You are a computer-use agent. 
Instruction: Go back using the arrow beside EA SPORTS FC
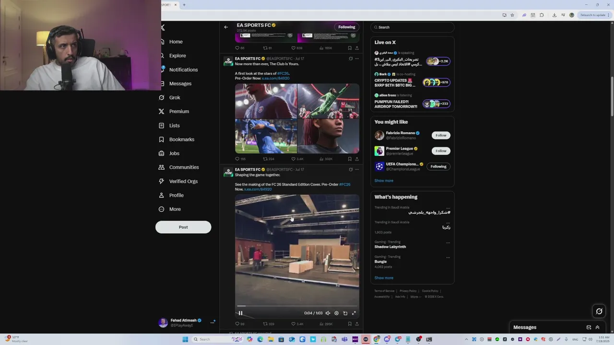226,27
